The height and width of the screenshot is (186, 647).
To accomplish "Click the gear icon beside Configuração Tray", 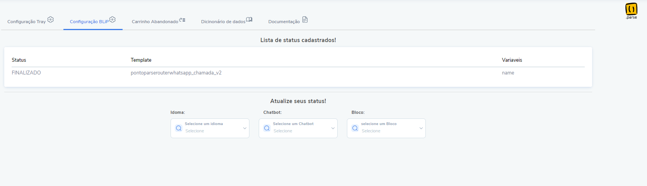I will (51, 19).
